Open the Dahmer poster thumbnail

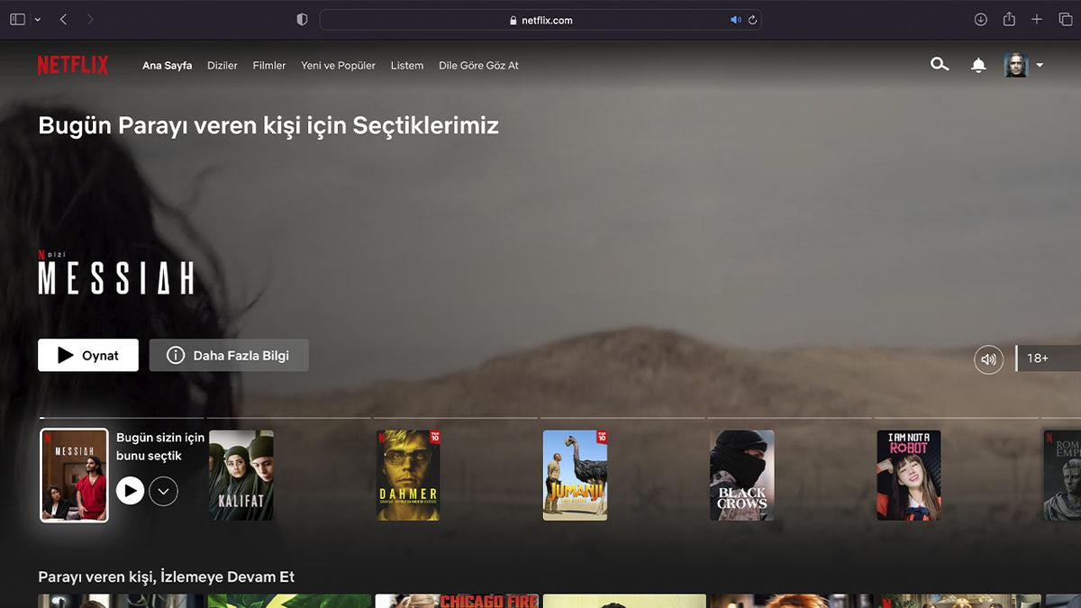pos(408,475)
